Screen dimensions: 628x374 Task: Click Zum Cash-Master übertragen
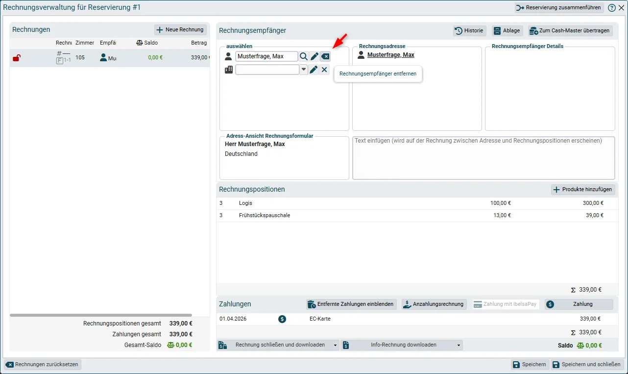[x=570, y=31]
